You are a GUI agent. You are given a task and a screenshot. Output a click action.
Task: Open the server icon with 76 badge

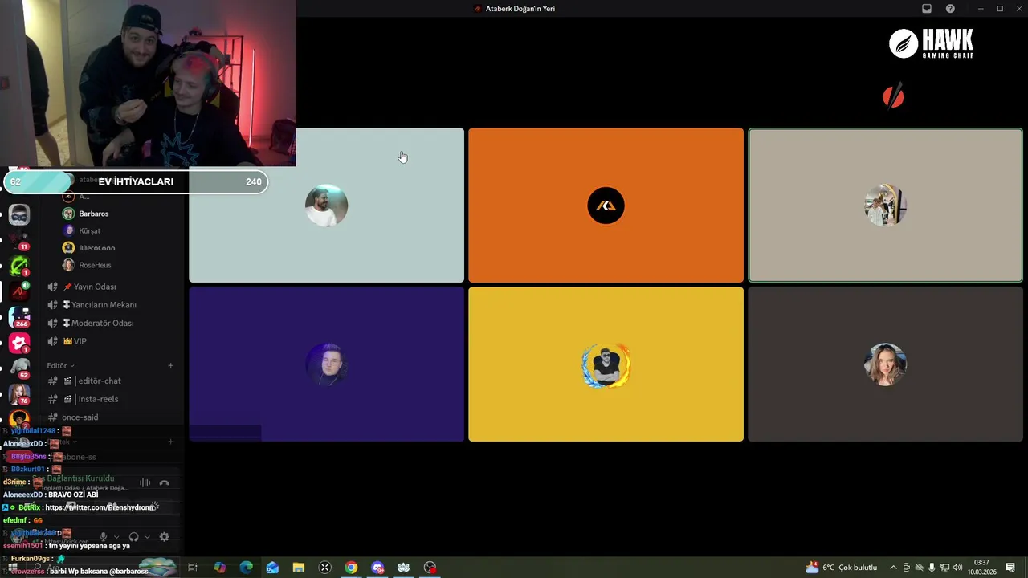[19, 394]
